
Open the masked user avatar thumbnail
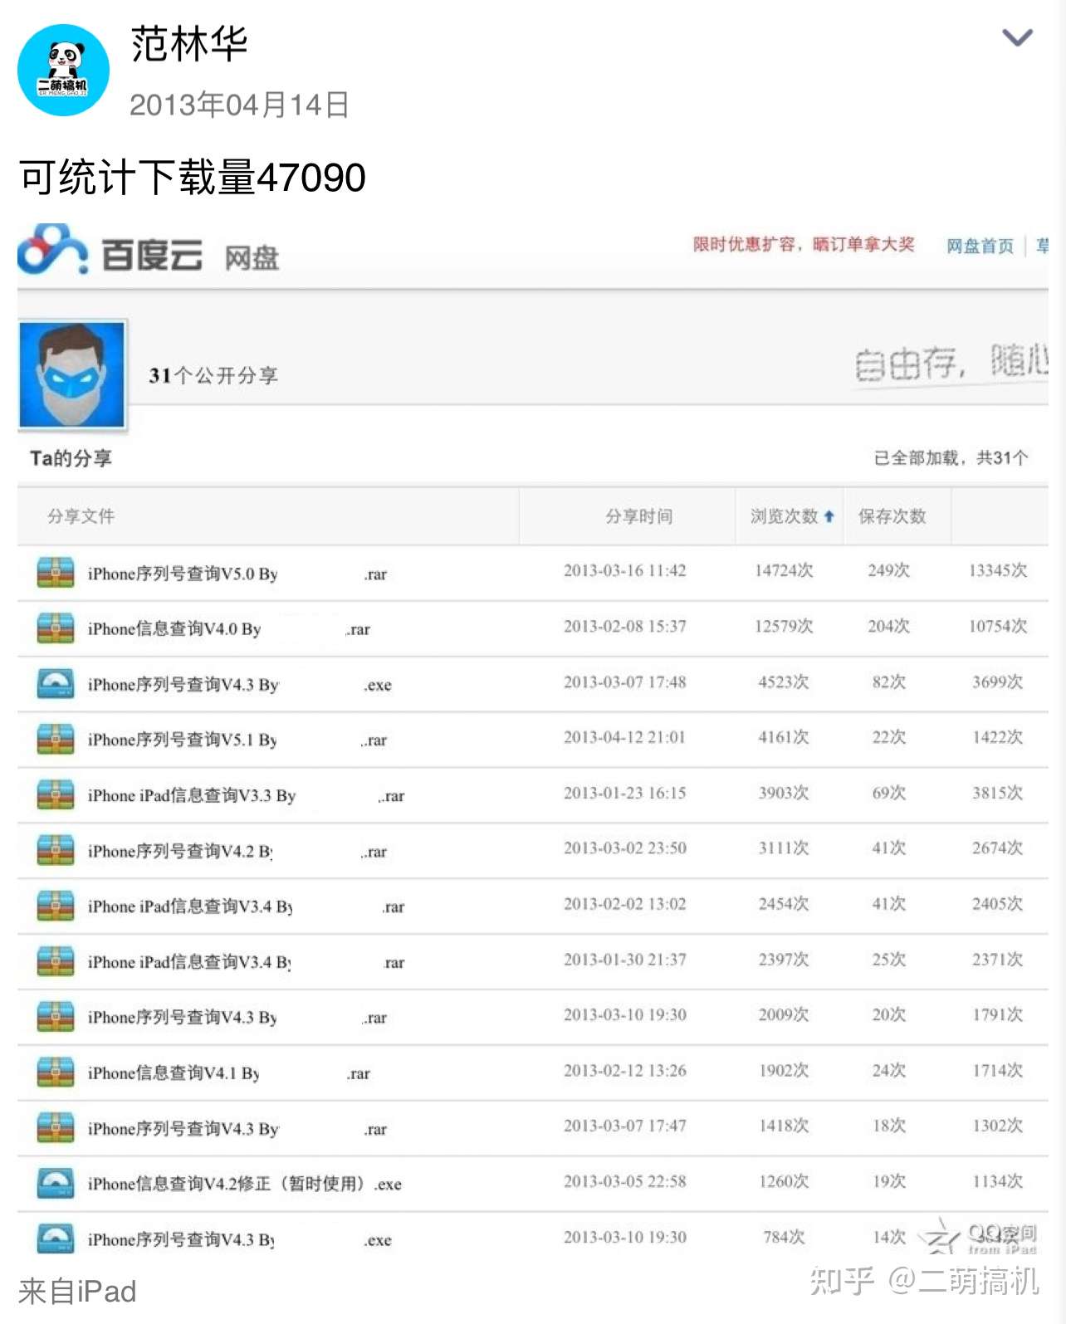(x=72, y=375)
